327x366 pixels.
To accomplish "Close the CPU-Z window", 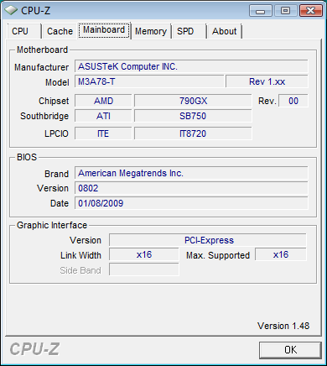I will pos(310,11).
